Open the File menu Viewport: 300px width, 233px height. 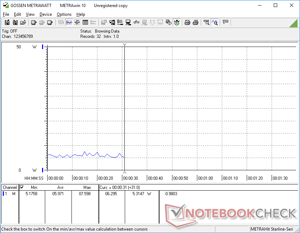click(6, 14)
